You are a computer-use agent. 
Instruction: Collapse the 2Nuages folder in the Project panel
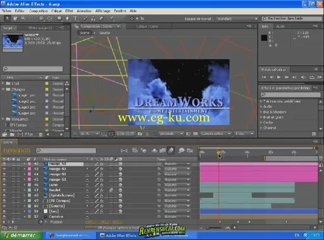pyautogui.click(x=3, y=89)
